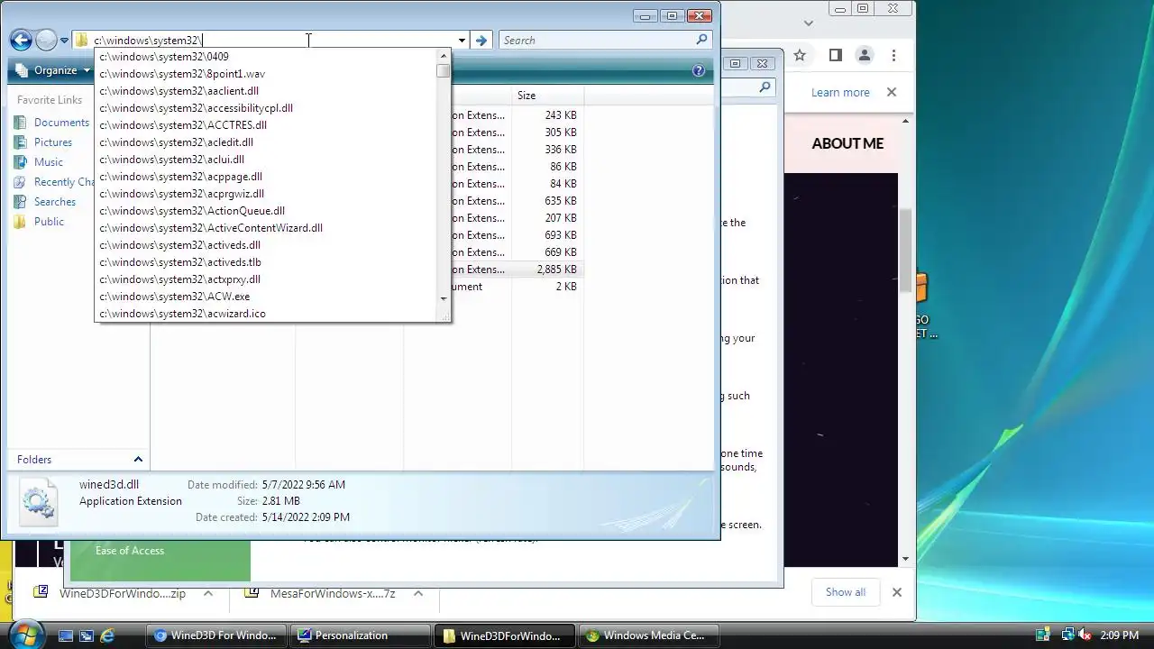Click the blue Help question mark icon
Viewport: 1154px width, 649px height.
[699, 70]
